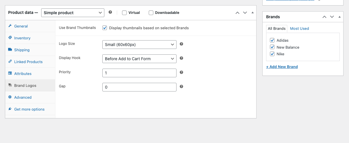The width and height of the screenshot is (349, 143).
Task: Open the Get more options link
Action: [29, 109]
